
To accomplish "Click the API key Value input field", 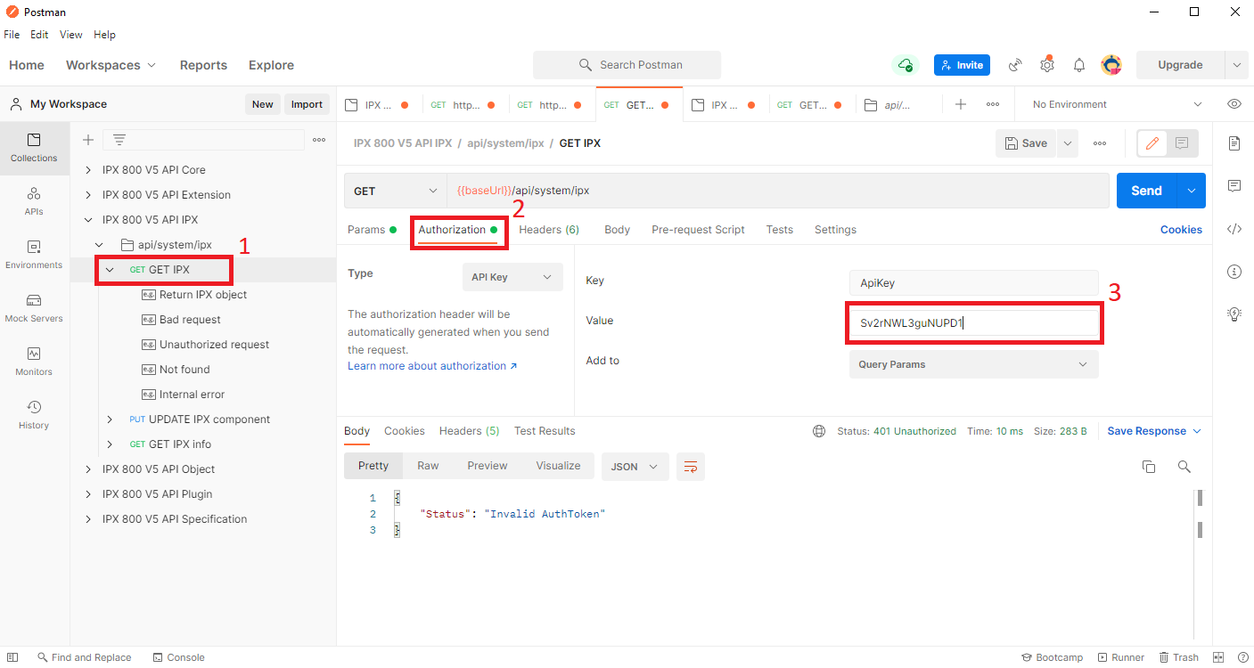I will pos(973,322).
